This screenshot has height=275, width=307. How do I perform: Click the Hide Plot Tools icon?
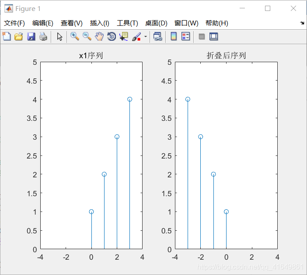202,36
